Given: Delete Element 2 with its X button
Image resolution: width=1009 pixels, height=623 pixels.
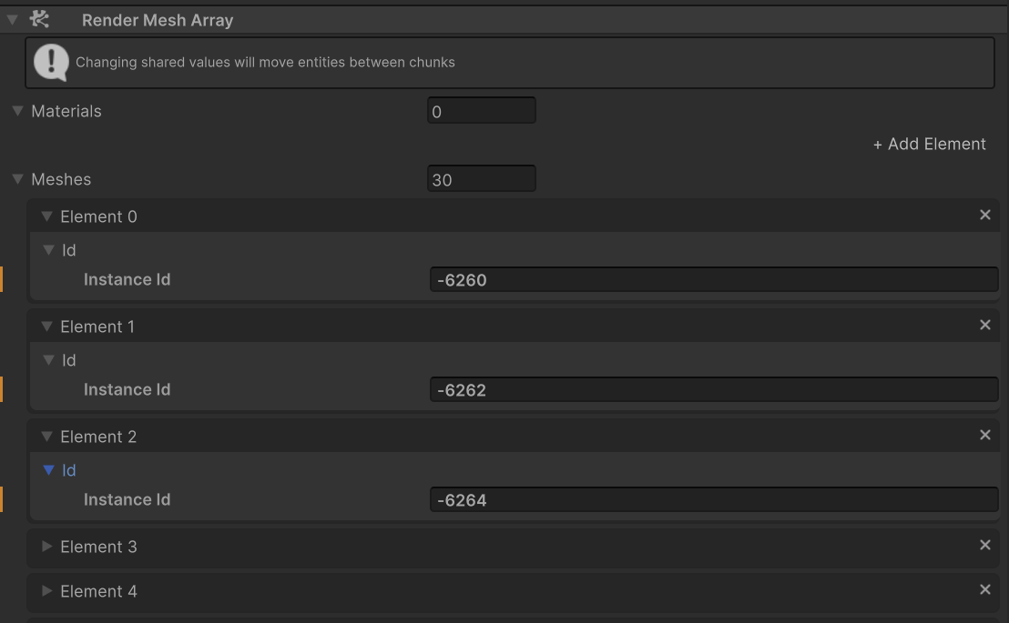Looking at the screenshot, I should click(x=984, y=435).
